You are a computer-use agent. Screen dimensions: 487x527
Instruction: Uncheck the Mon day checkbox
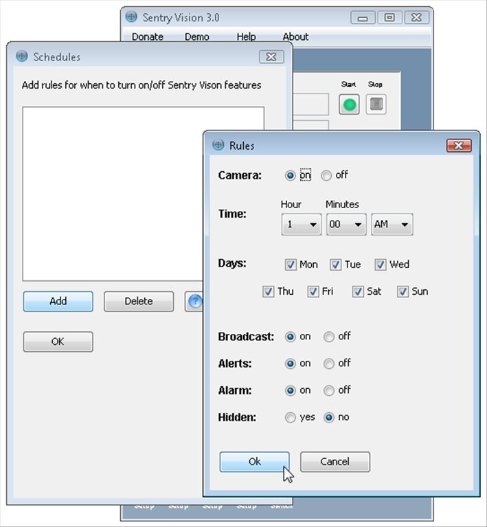tap(291, 265)
